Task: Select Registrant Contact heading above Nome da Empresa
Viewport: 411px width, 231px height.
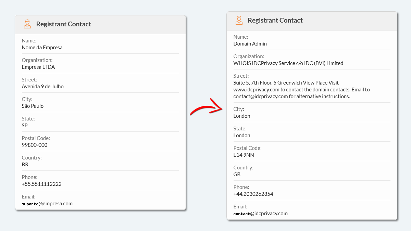Action: pyautogui.click(x=64, y=24)
